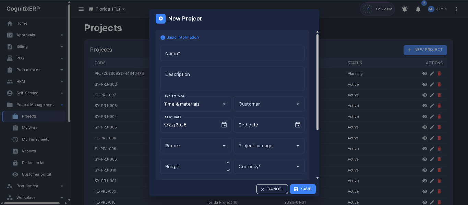The image size is (468, 205).
Task: Expand the POS sidebar menu
Action: coord(34,58)
